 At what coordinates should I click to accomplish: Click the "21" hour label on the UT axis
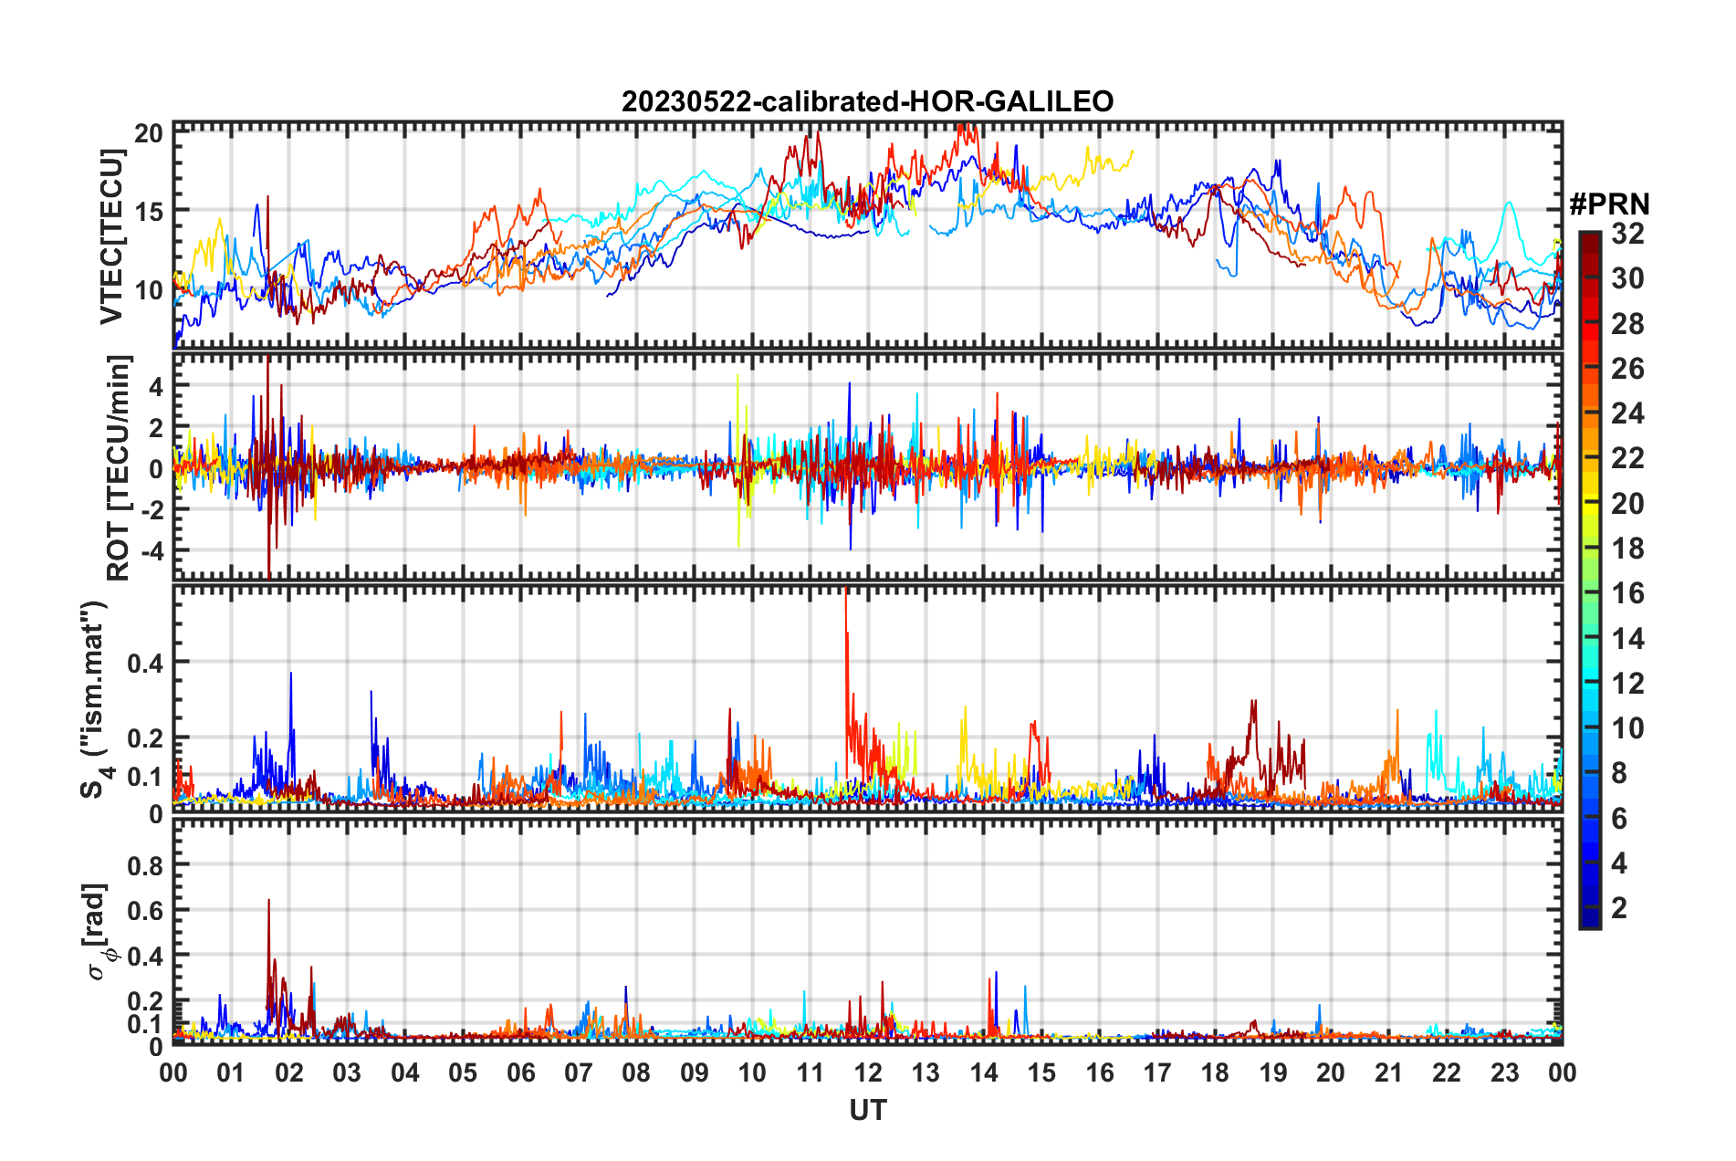click(1388, 1072)
